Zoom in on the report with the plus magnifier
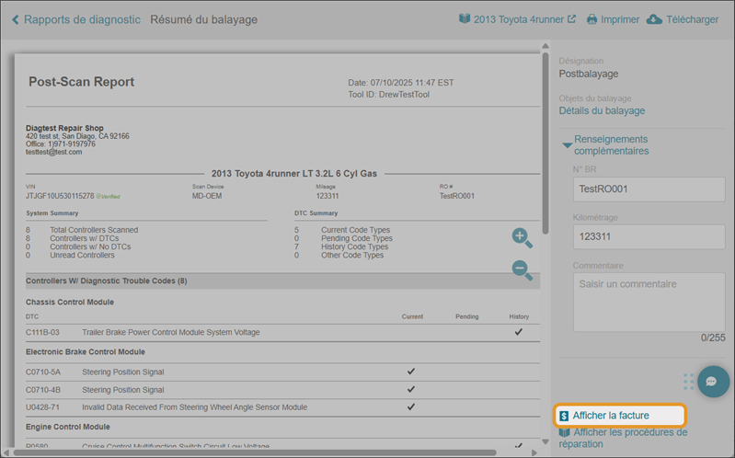Image resolution: width=735 pixels, height=458 pixels. [522, 237]
